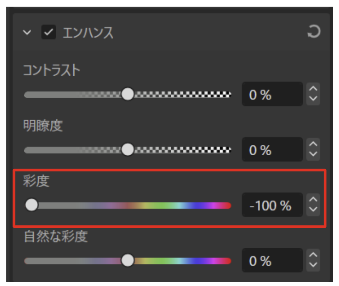Click the エンハンス section title
Screen dimensions: 339x286
[88, 32]
